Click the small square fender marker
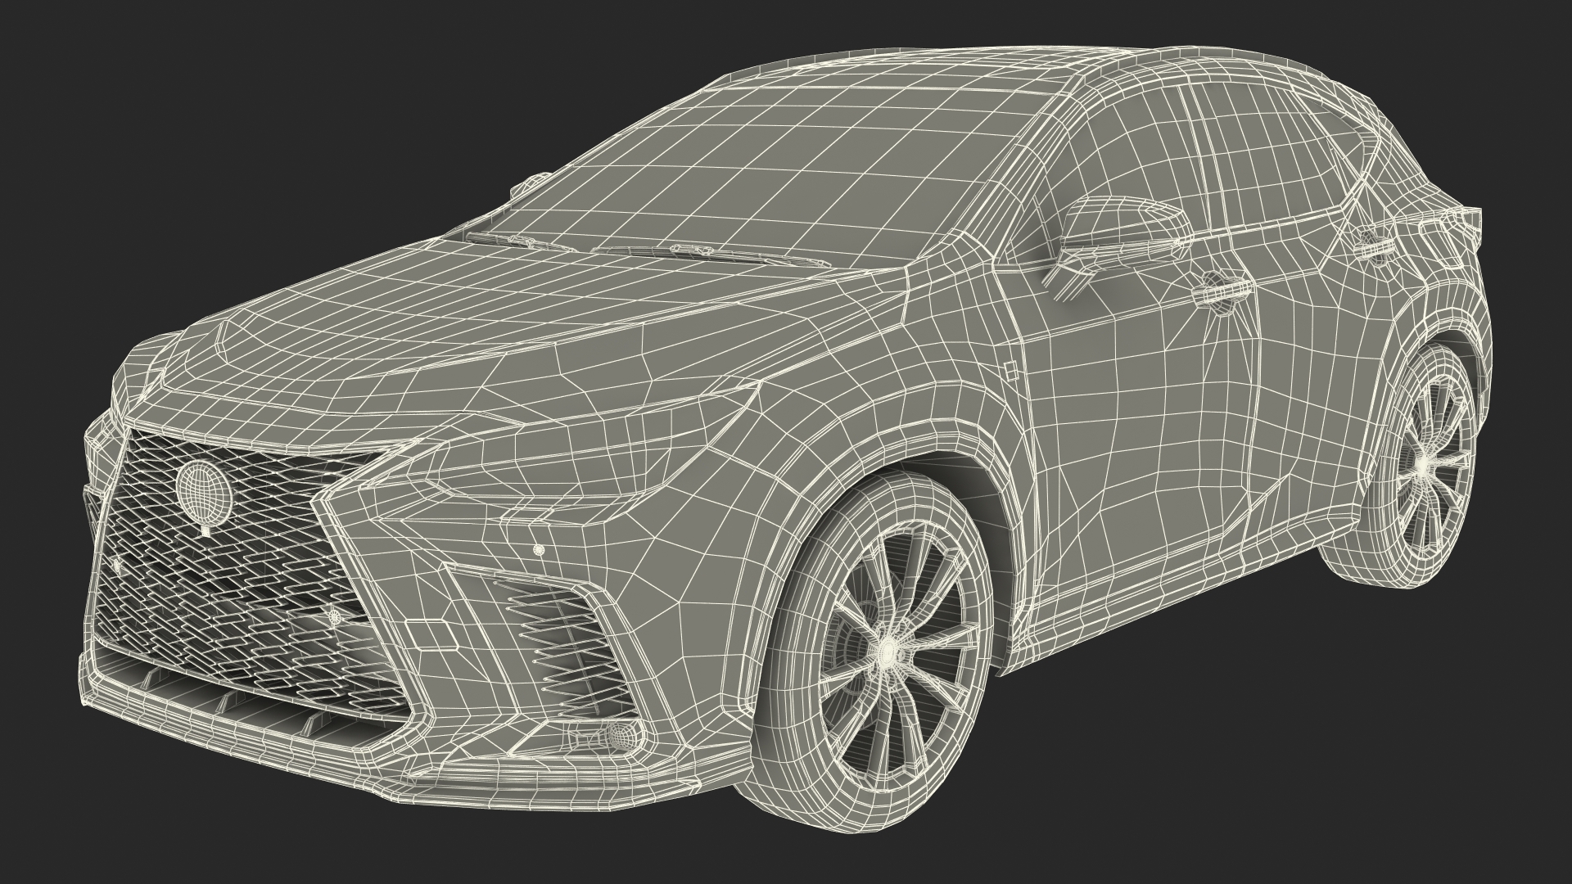The image size is (1572, 884). pyautogui.click(x=1010, y=369)
